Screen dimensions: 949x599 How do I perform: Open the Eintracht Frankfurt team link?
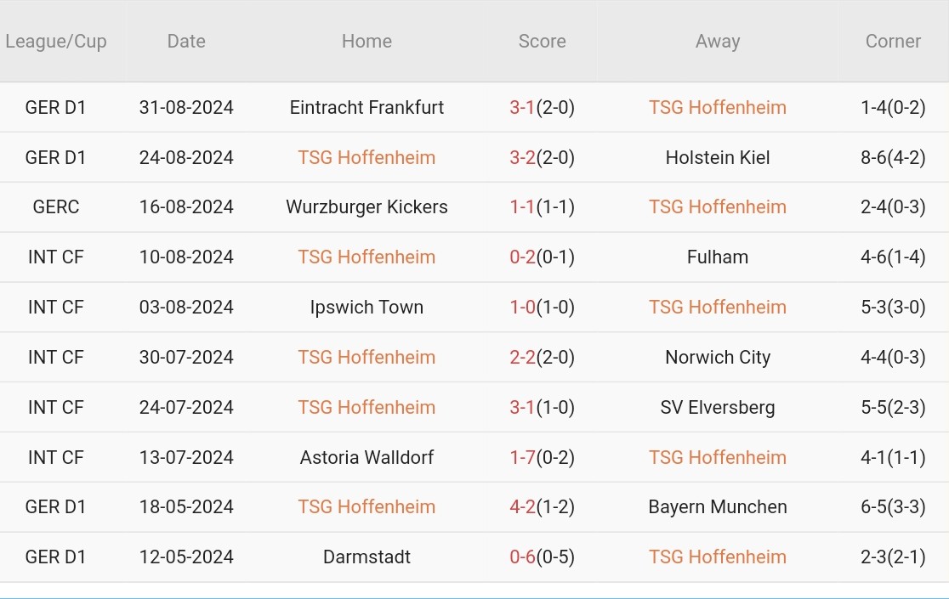[367, 108]
